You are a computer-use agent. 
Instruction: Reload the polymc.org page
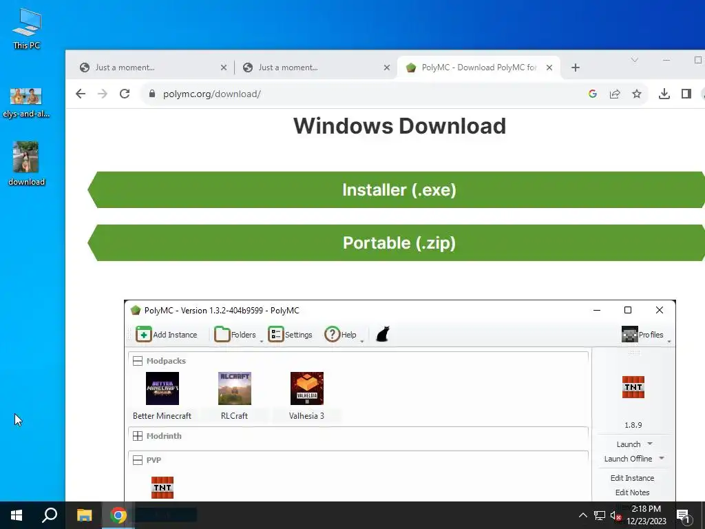[x=125, y=94]
